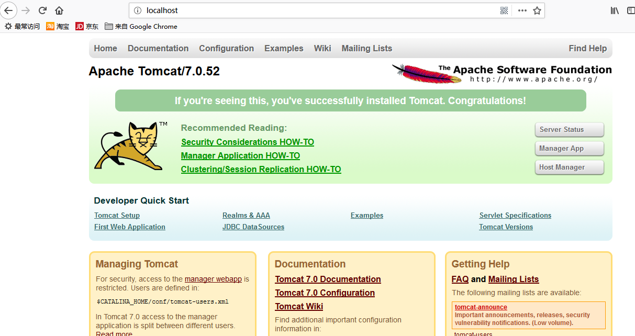The width and height of the screenshot is (635, 336).
Task: Open the page actions three-dot menu
Action: [522, 10]
